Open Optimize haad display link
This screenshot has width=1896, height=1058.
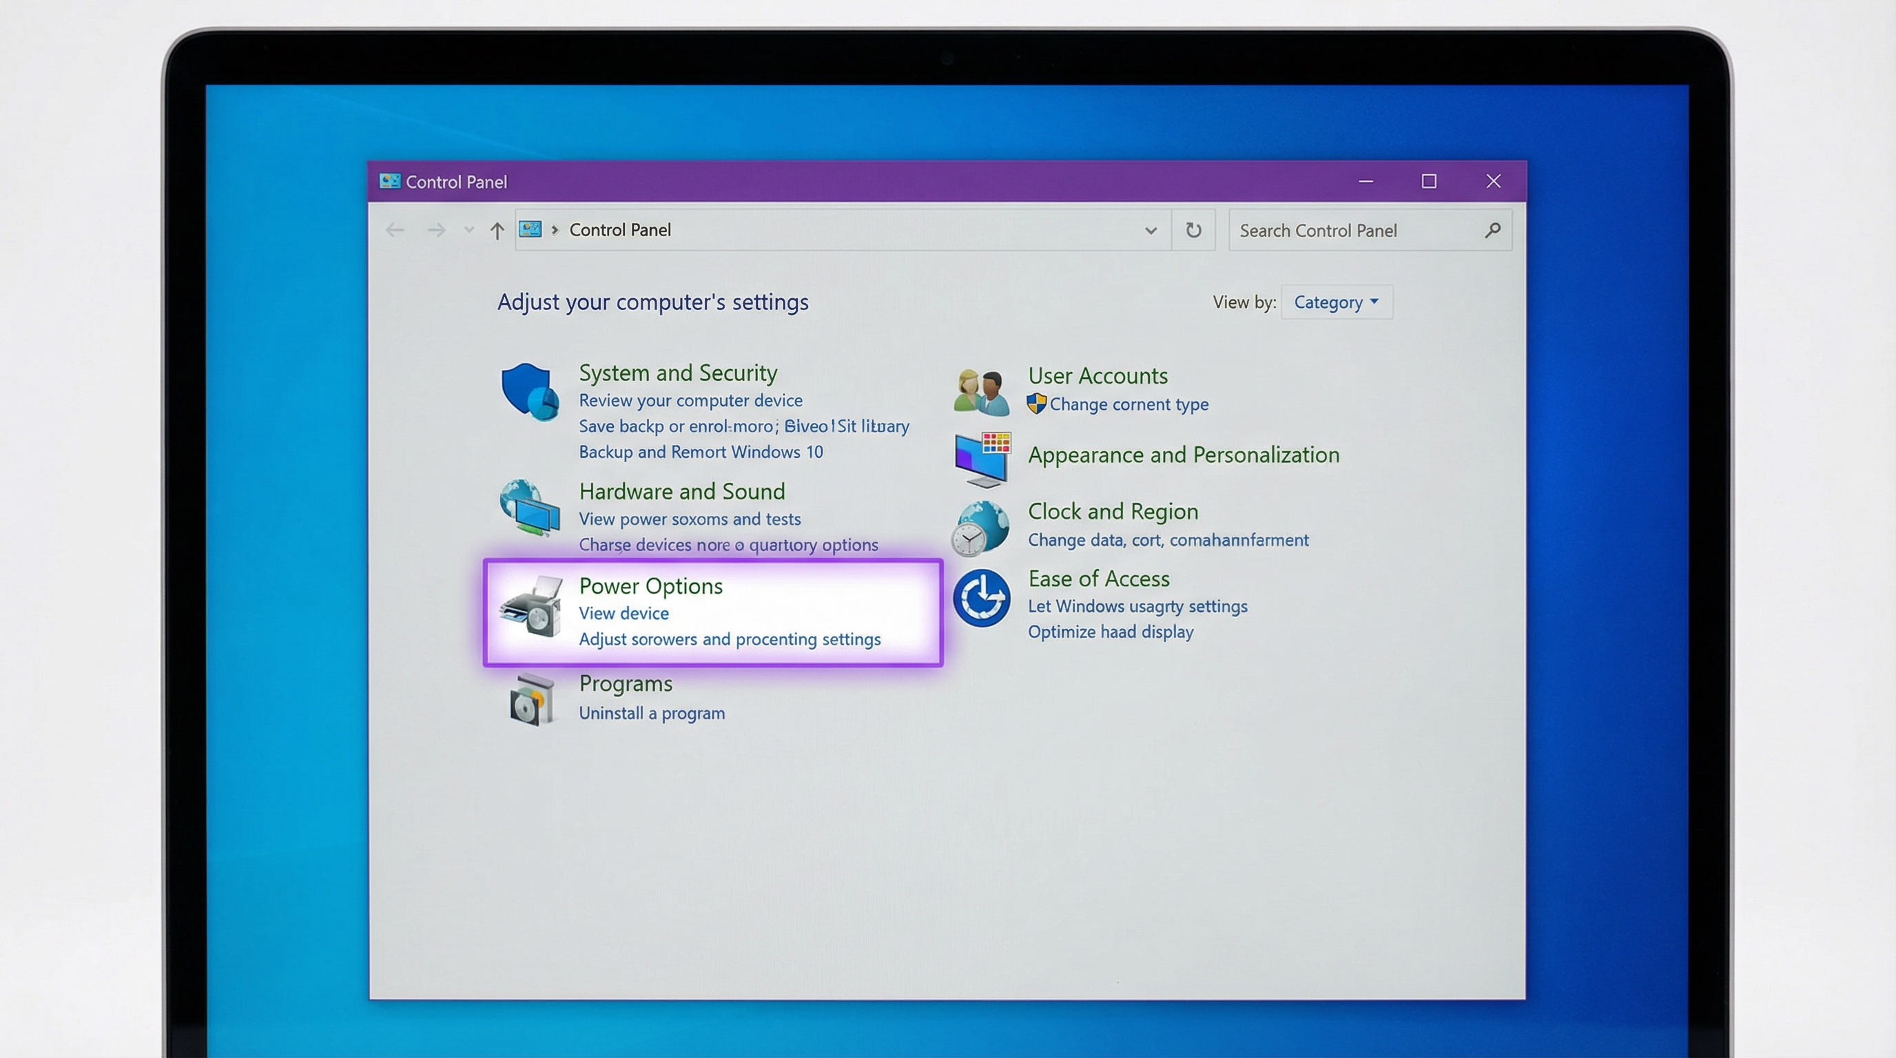pyautogui.click(x=1110, y=632)
